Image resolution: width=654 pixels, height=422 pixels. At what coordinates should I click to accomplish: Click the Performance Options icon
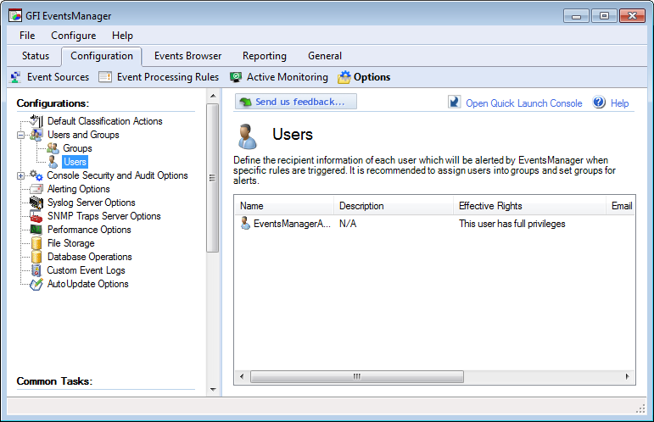[36, 230]
